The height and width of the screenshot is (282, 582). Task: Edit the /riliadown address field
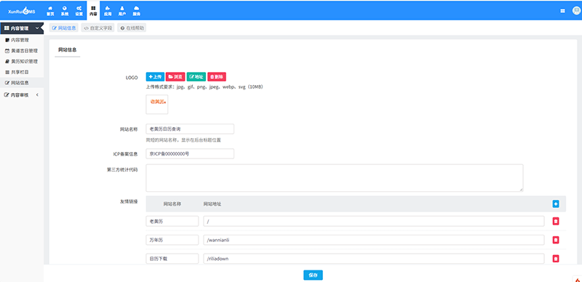point(374,259)
